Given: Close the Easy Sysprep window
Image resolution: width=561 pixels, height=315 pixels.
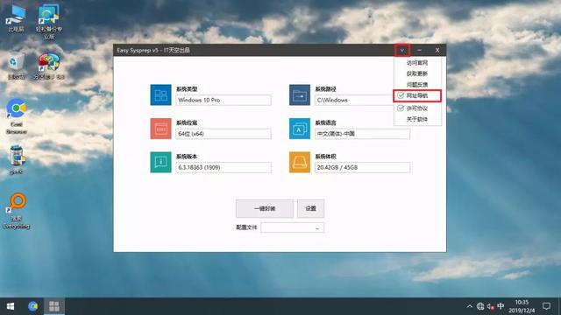Looking at the screenshot, I should tap(437, 51).
